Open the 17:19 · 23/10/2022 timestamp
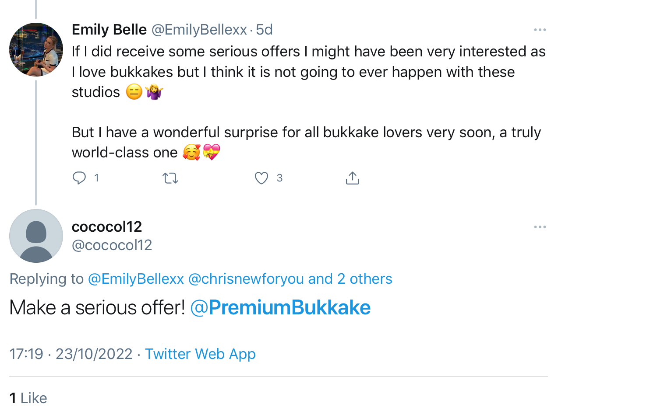The height and width of the screenshot is (411, 664). (71, 354)
